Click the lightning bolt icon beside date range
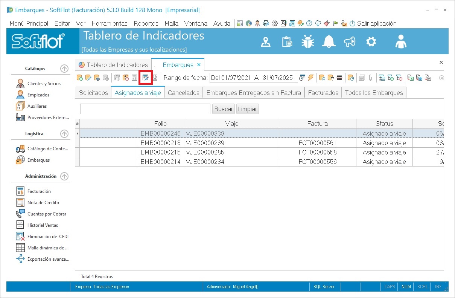The width and height of the screenshot is (455, 298). click(311, 78)
